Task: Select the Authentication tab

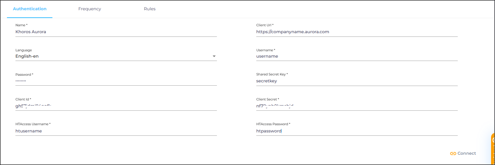Action: 30,9
